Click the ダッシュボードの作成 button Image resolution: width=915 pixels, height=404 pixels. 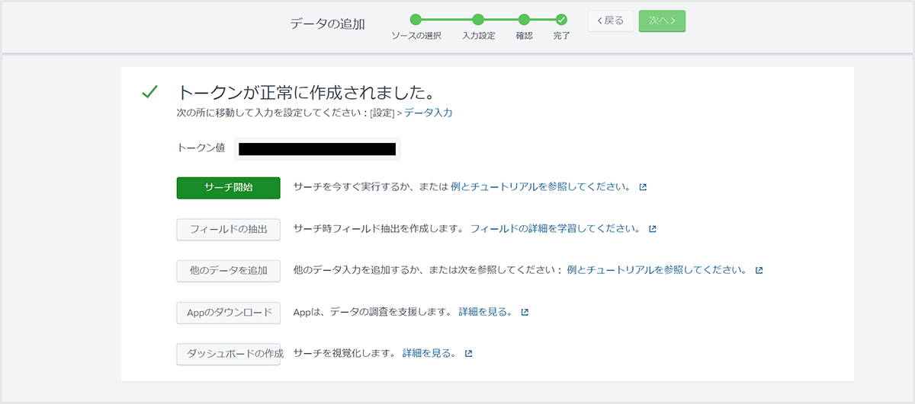tap(228, 354)
